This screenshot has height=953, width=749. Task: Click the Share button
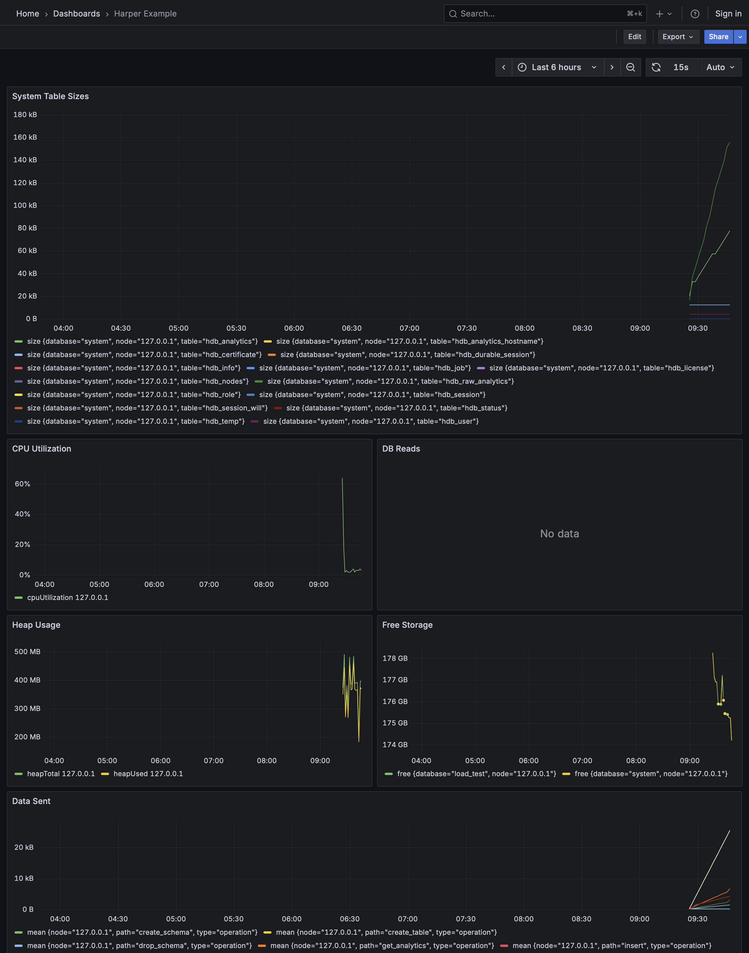pos(718,37)
